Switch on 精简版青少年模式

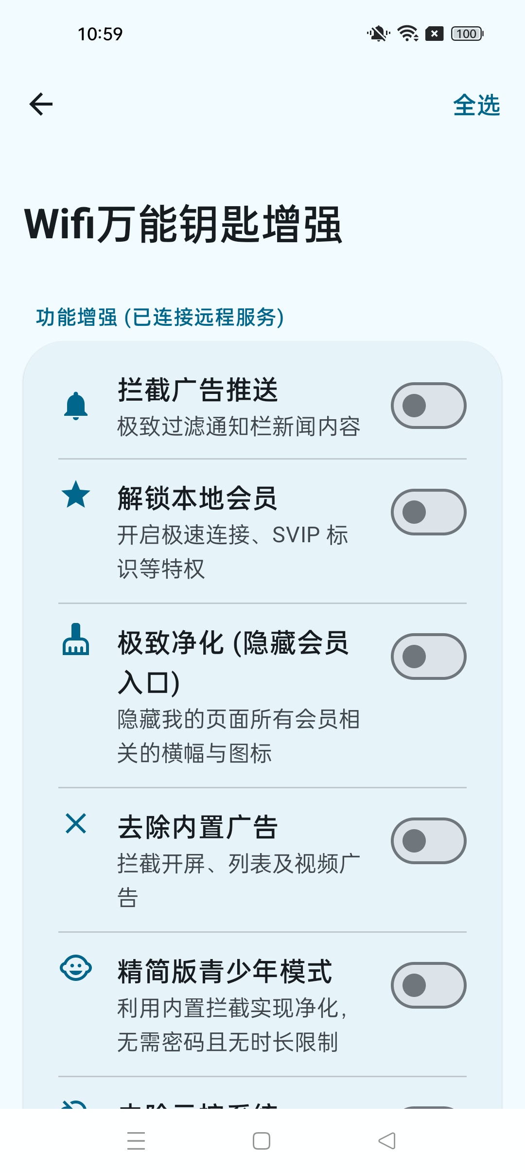pyautogui.click(x=429, y=985)
